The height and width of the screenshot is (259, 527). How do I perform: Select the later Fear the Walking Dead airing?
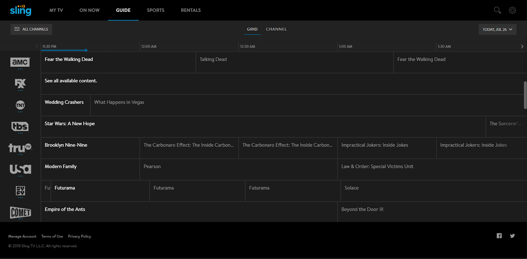pyautogui.click(x=460, y=62)
